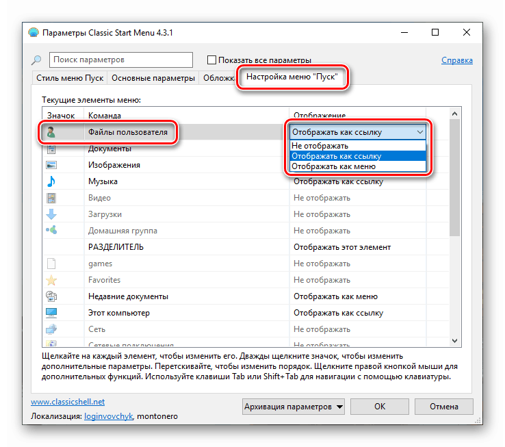Select Недавние документы command row
Viewport: 505px width, 447px height.
click(x=128, y=296)
